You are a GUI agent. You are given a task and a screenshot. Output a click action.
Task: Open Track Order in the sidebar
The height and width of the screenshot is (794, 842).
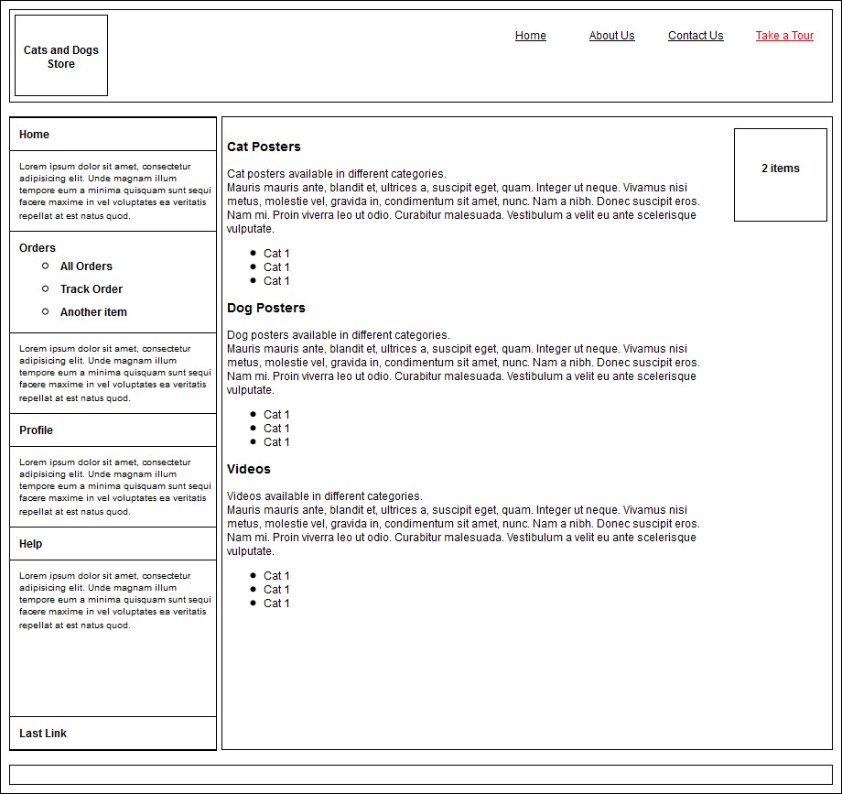click(92, 289)
